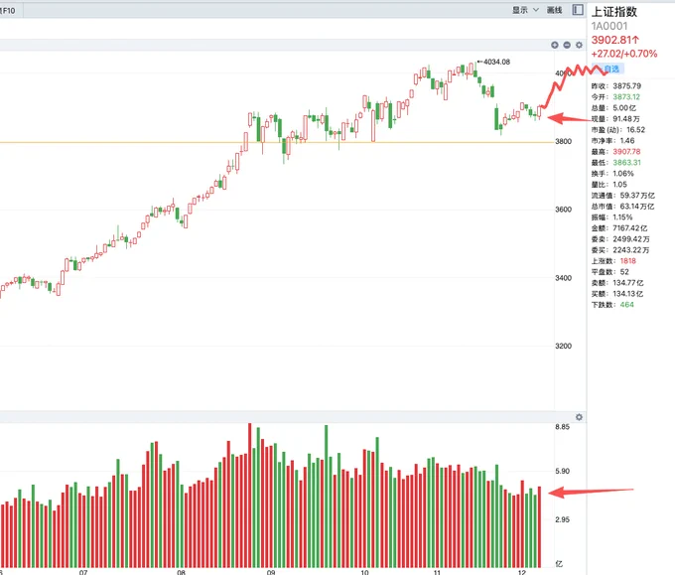The height and width of the screenshot is (575, 675).
Task: Click the 3800 price axis label
Action: point(564,141)
